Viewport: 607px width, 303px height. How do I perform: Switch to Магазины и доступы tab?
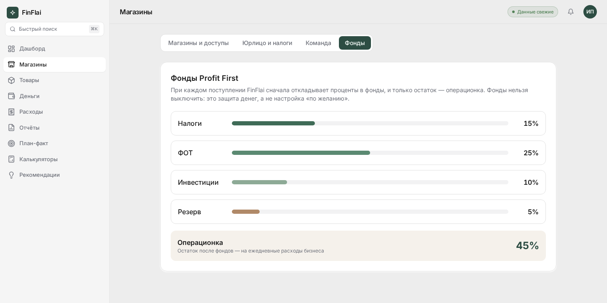(199, 43)
